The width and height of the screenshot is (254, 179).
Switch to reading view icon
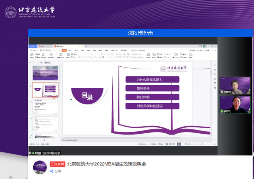click(x=173, y=144)
